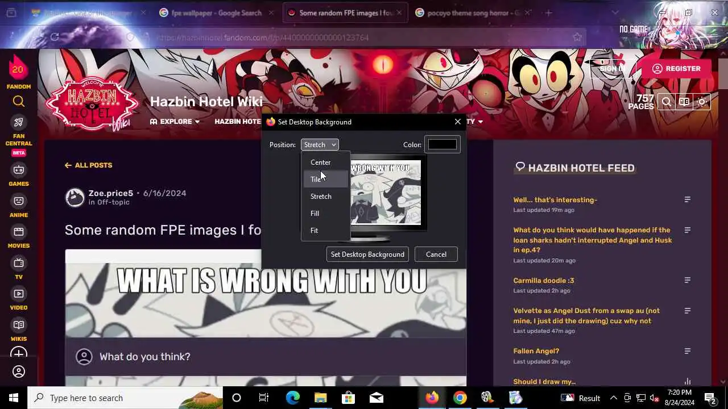
Task: Click Cancel in the background dialog
Action: click(436, 254)
